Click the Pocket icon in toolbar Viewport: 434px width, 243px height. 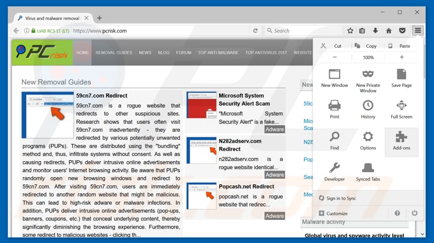coord(403,31)
